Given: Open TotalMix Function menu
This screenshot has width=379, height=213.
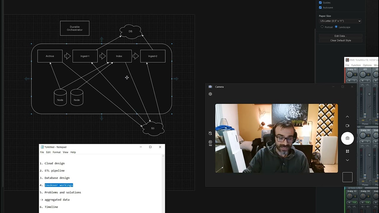Looking at the screenshot, I should point(356,65).
